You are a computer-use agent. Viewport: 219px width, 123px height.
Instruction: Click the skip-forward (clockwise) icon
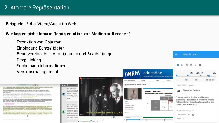pos(191,65)
